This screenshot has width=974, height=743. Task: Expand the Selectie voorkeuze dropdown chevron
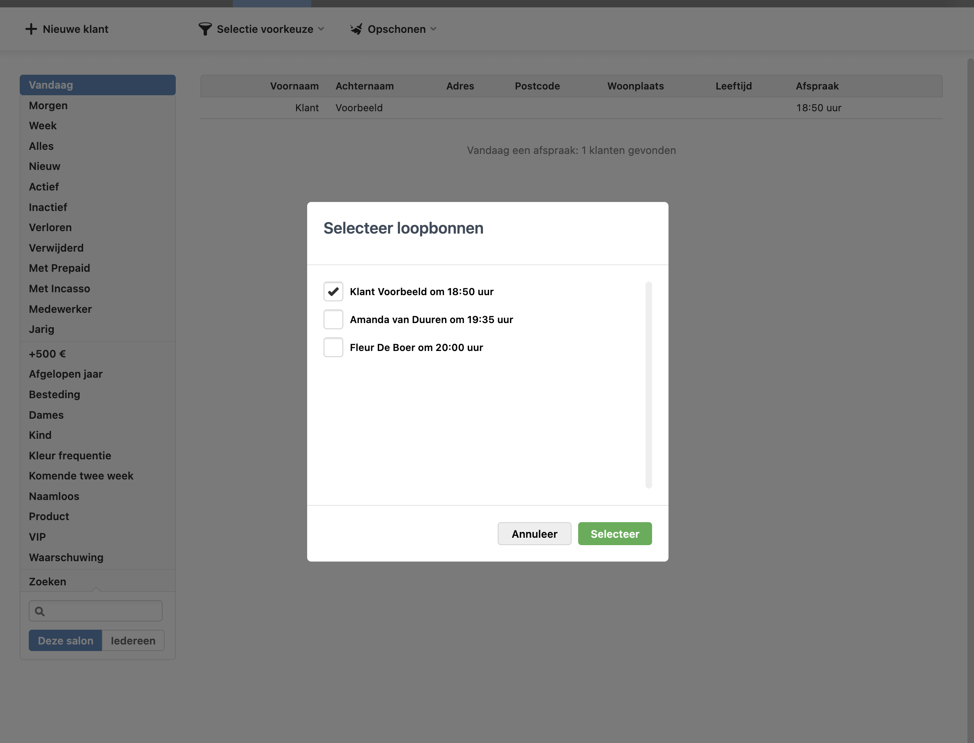[x=322, y=29]
